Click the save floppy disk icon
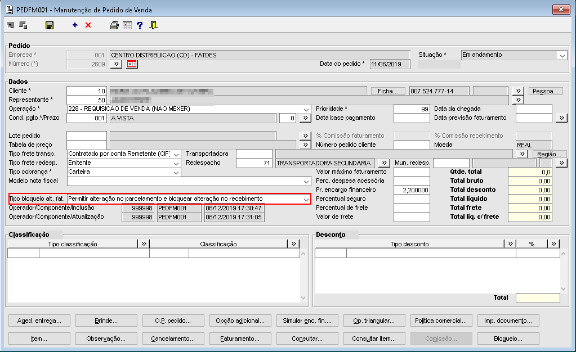 [x=50, y=25]
